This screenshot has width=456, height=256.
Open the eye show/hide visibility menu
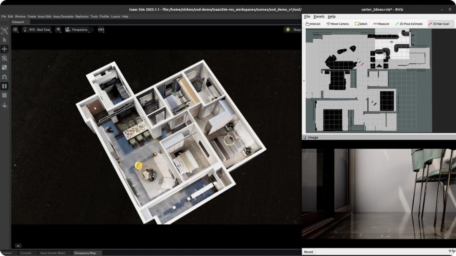[x=58, y=29]
